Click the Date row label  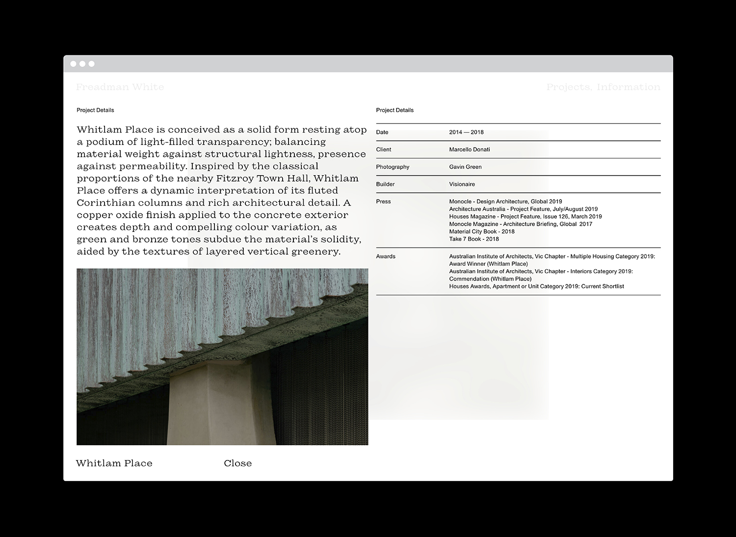[x=382, y=132]
